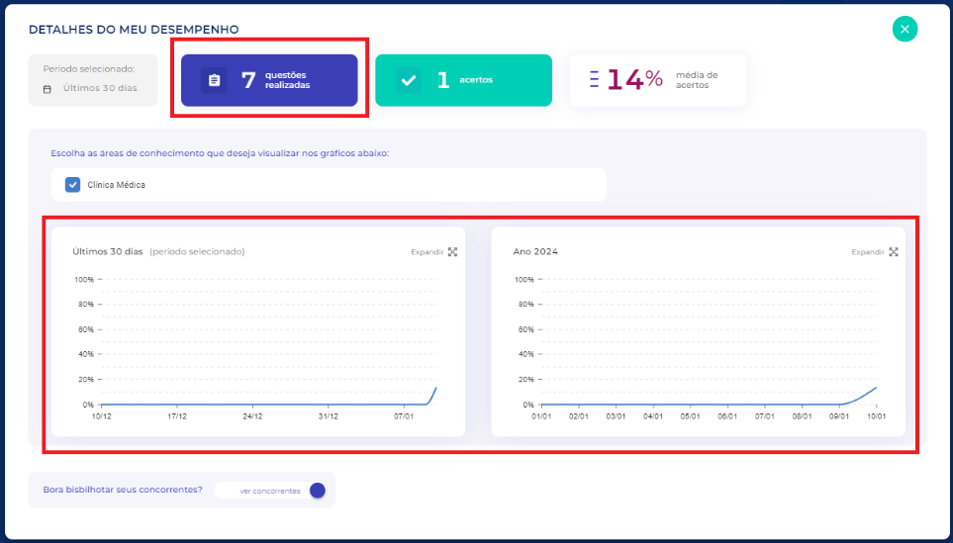Click the Últimos 30 dias chart title

click(x=108, y=251)
